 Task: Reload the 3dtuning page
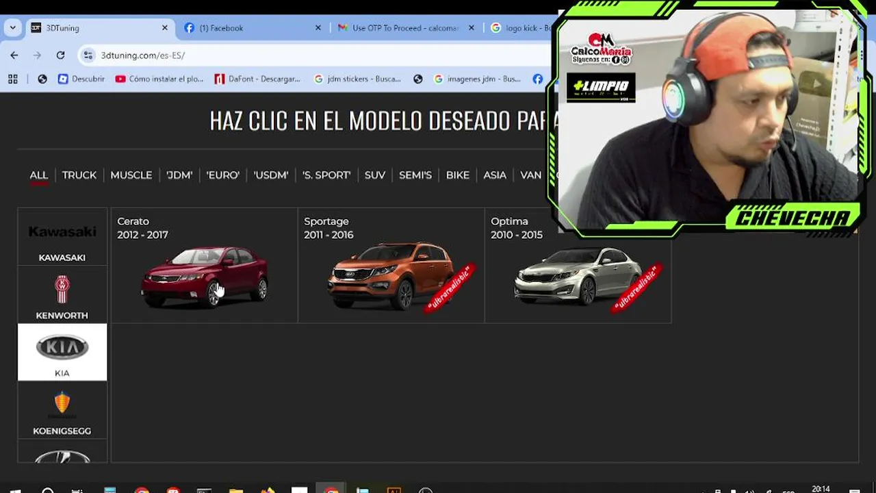pos(60,55)
